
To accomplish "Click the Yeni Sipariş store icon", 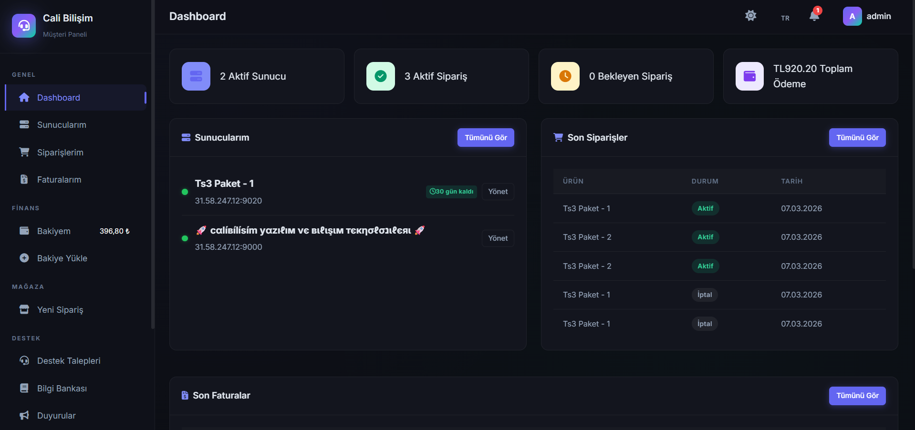I will 24,309.
